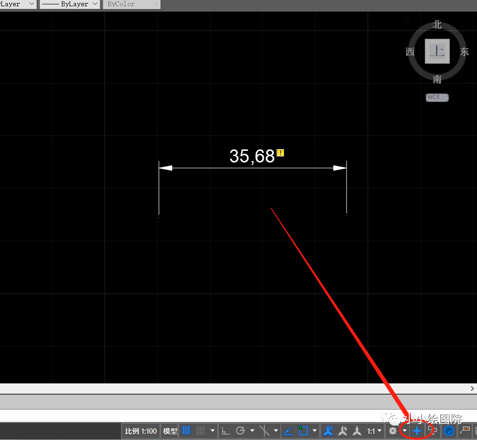Toggle auto-add annotation scales icon

[x=343, y=431]
